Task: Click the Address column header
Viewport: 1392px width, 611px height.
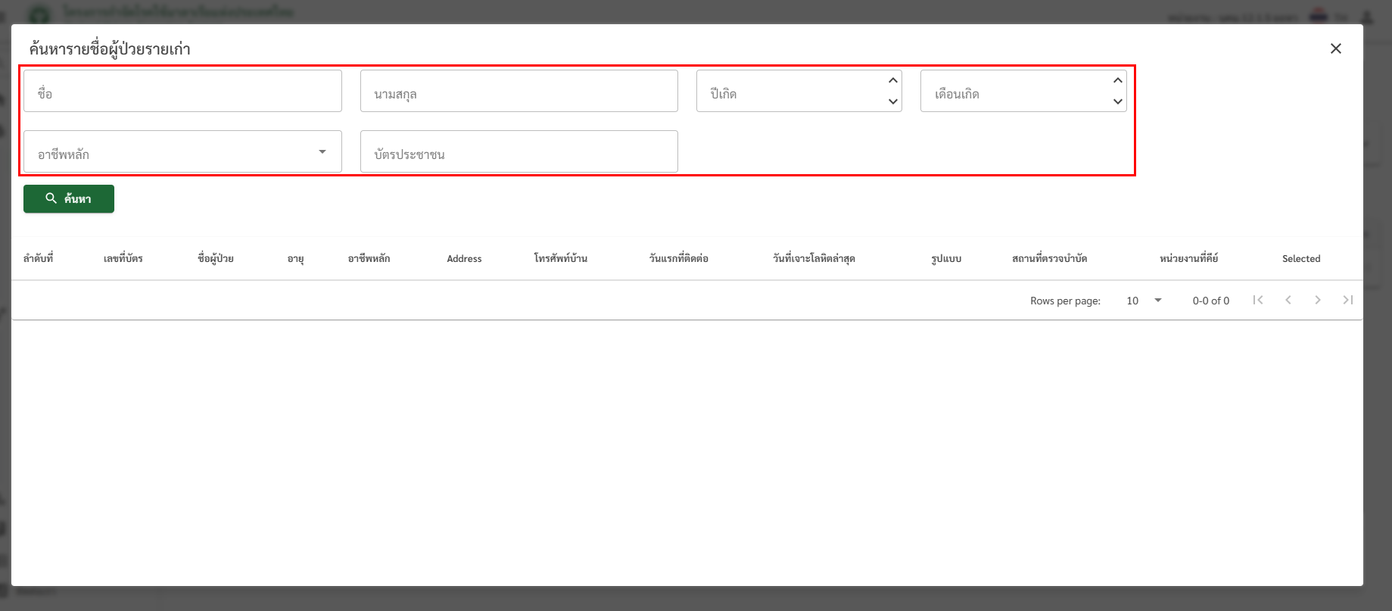Action: pos(464,259)
